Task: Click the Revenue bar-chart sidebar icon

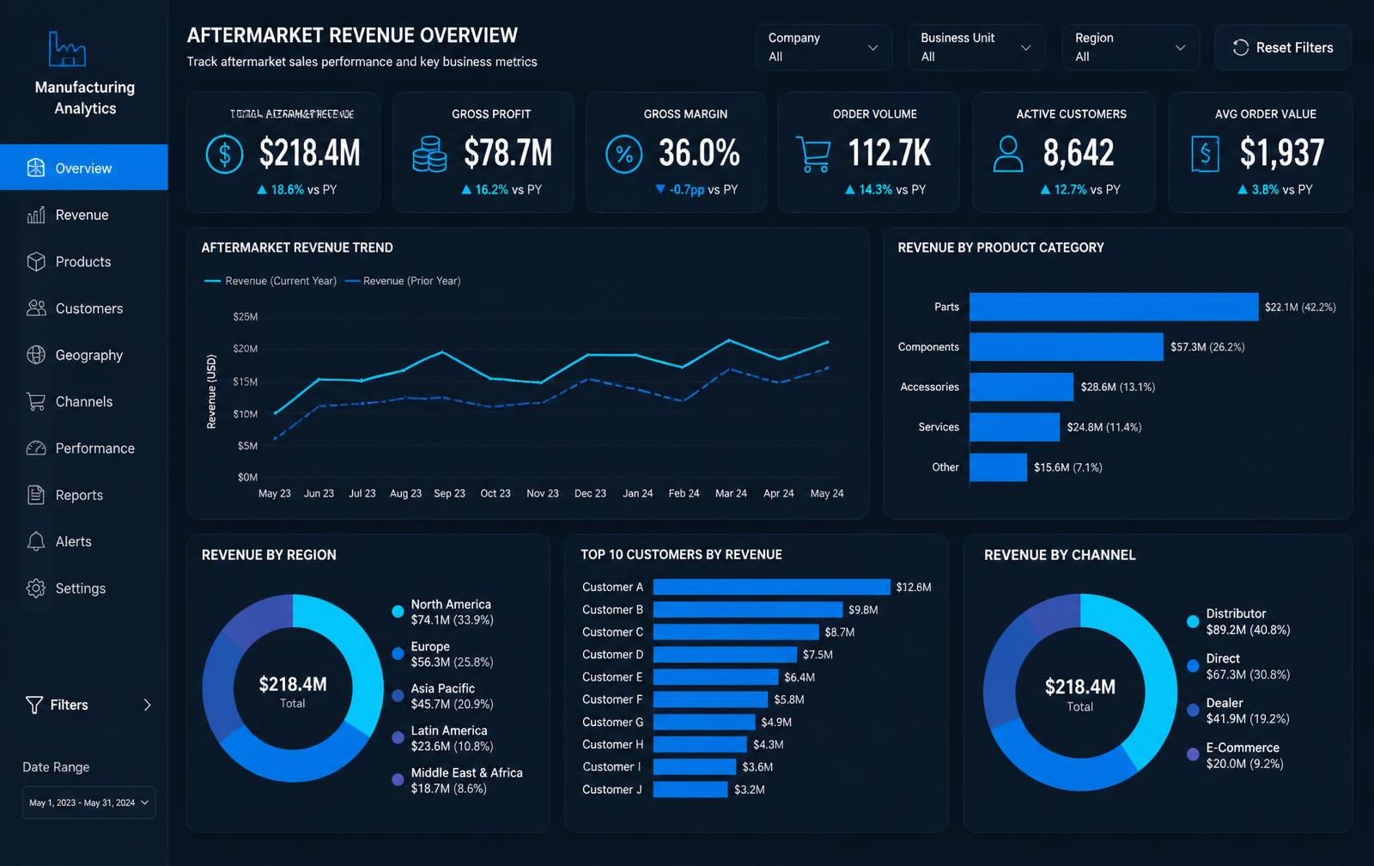Action: [x=36, y=215]
